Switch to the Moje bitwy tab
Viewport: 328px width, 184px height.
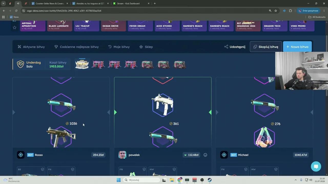pyautogui.click(x=119, y=47)
